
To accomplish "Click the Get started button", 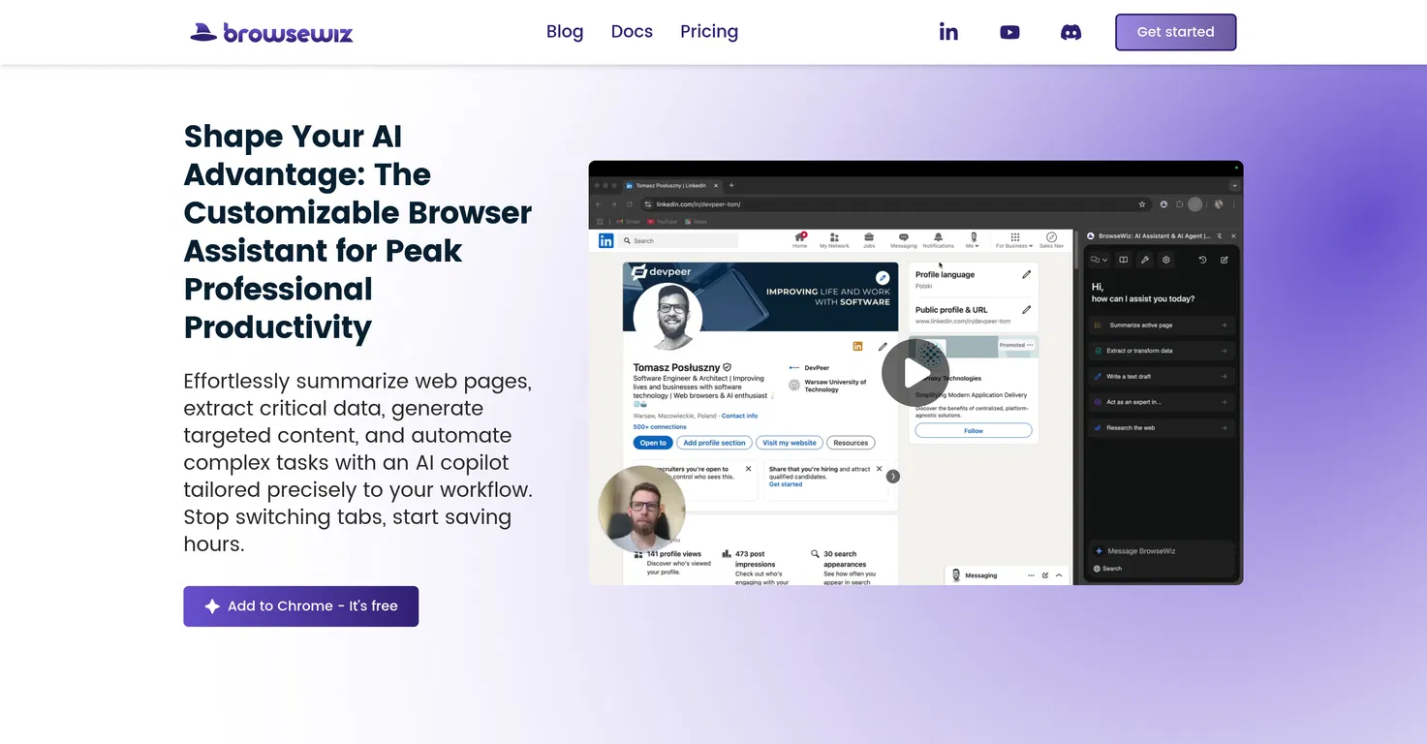I will tap(1175, 32).
